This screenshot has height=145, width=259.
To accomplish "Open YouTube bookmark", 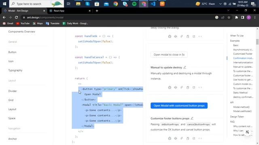I will (x=23, y=23).
